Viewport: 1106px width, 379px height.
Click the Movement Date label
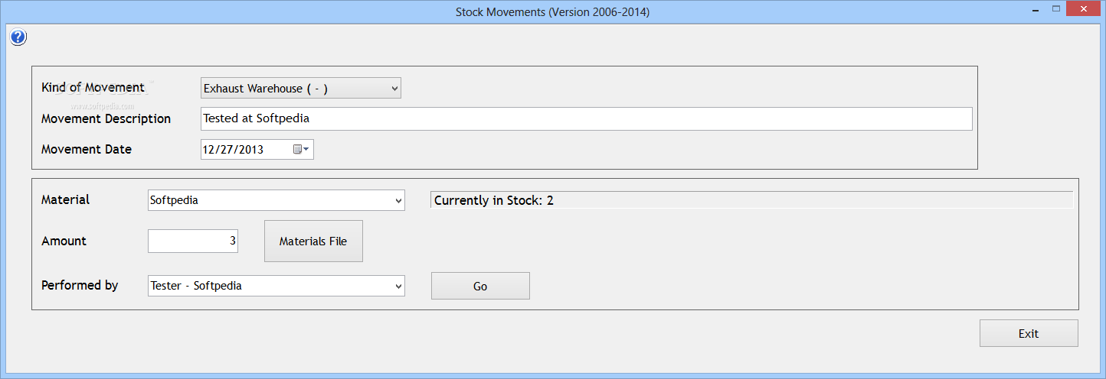tap(87, 149)
